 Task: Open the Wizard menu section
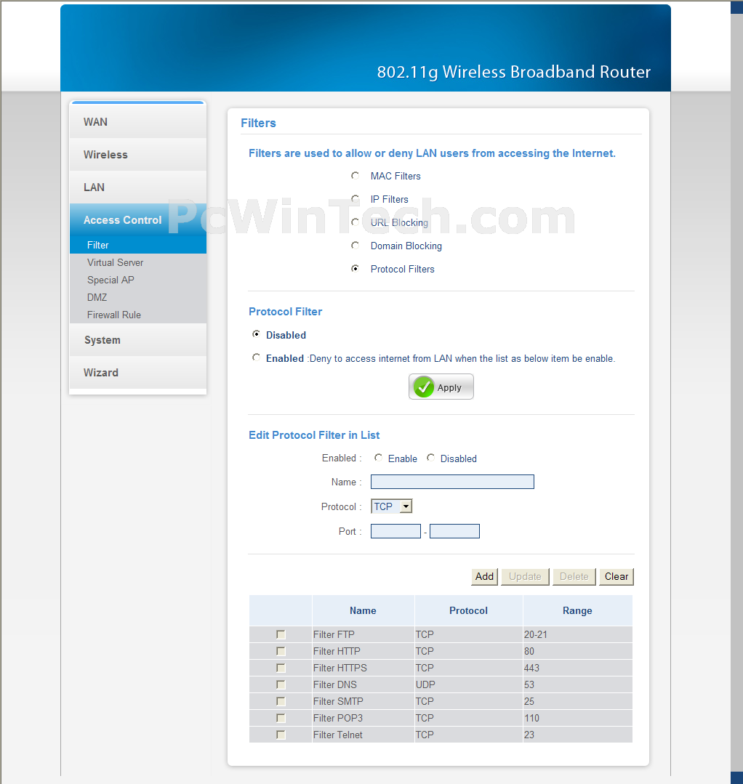(138, 373)
